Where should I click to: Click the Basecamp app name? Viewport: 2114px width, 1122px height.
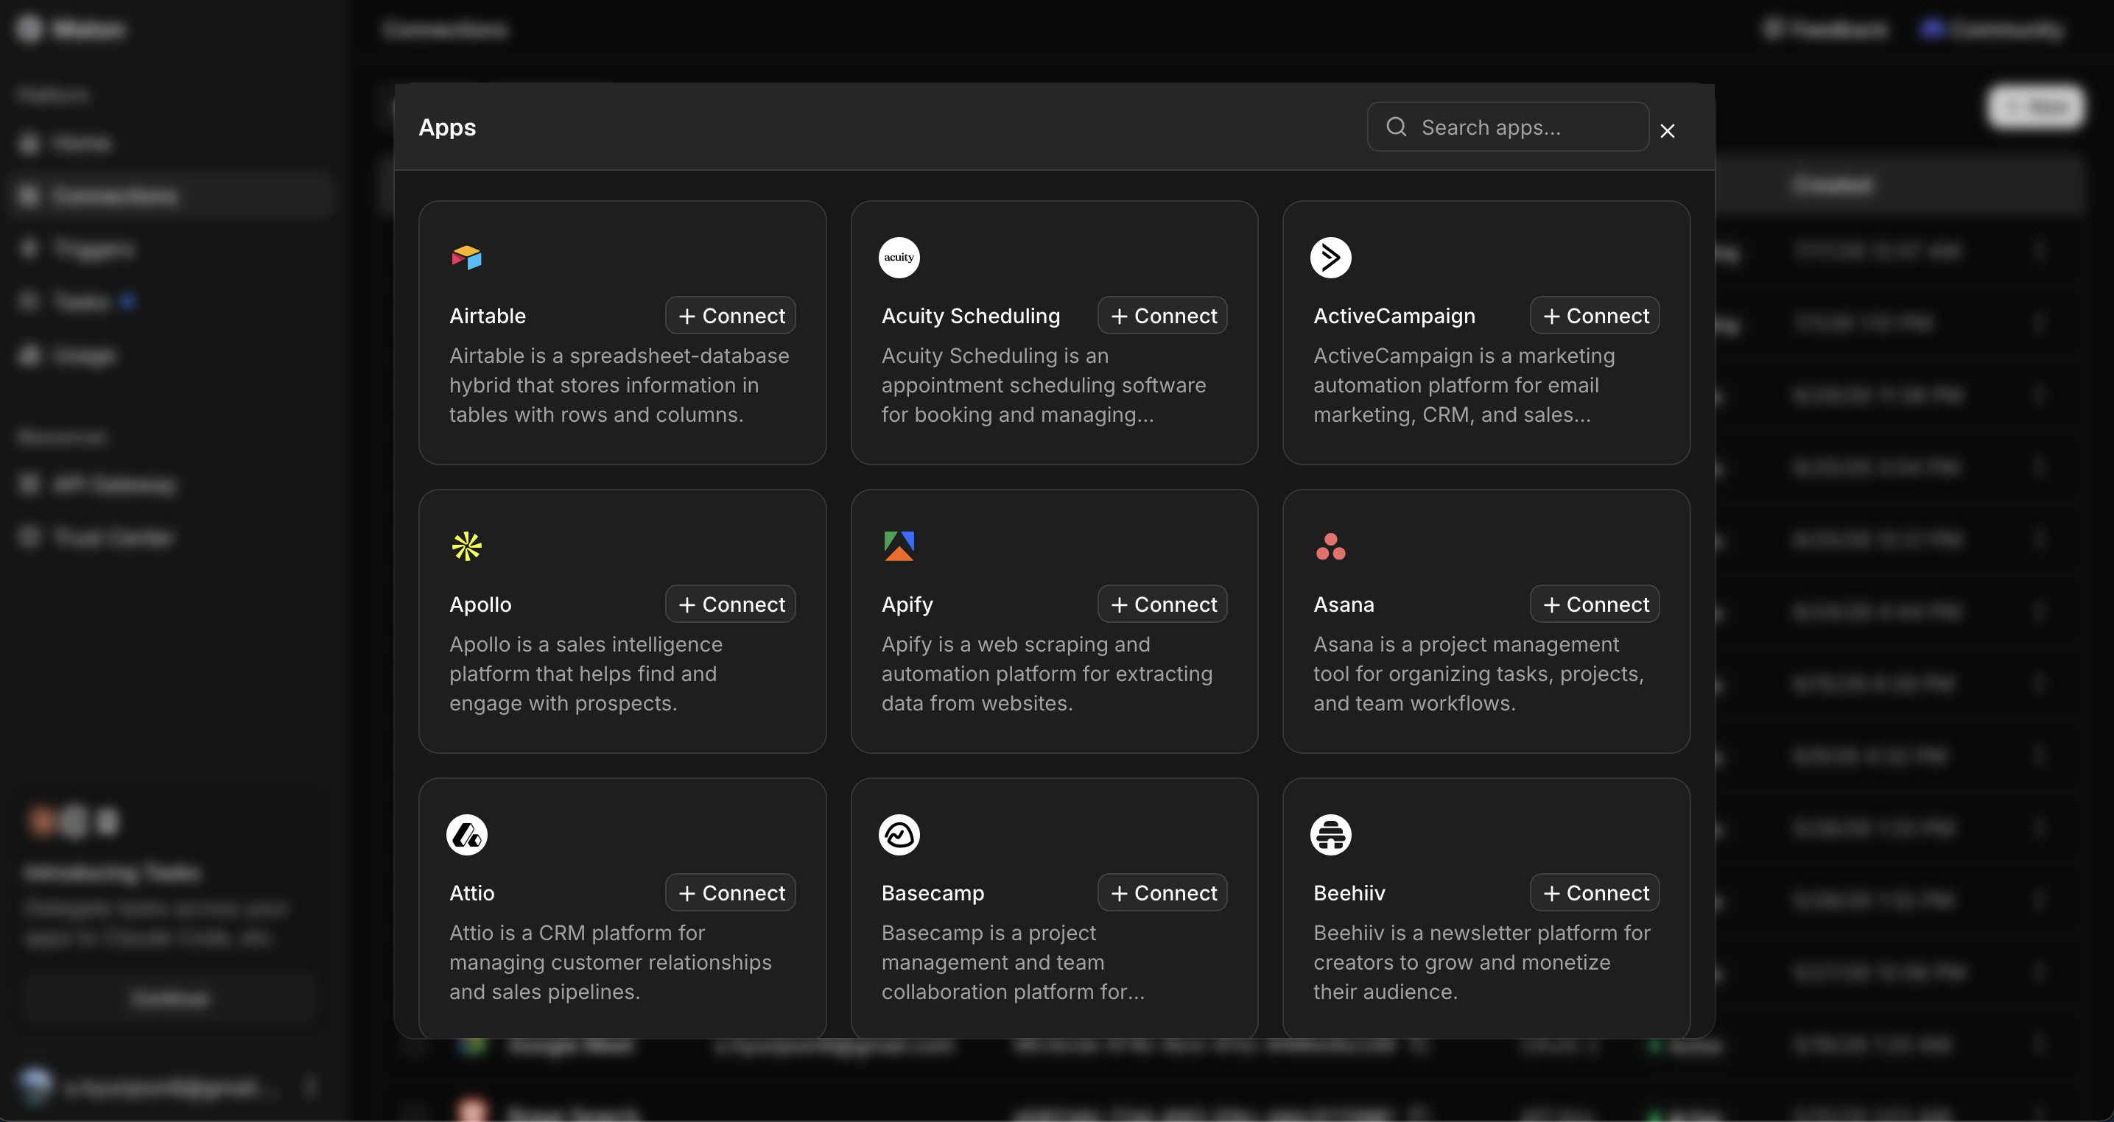point(933,893)
